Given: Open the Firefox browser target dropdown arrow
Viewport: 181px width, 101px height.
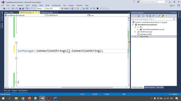Looking at the screenshot, I should point(70,9).
